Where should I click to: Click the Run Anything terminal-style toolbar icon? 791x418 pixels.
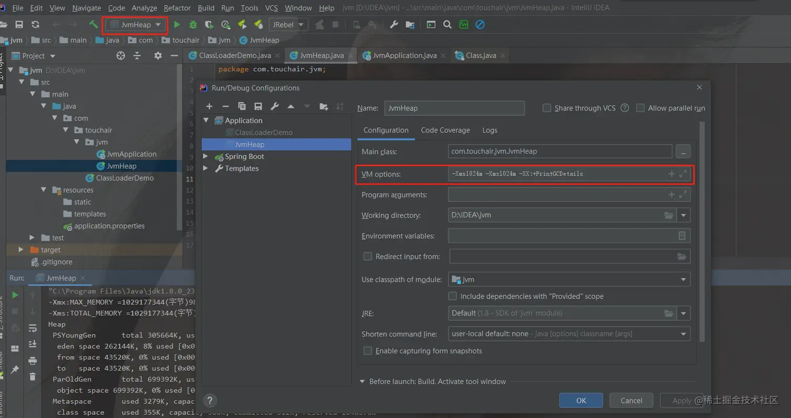(431, 25)
